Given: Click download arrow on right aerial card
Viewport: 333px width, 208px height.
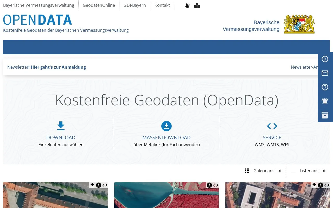Looking at the screenshot, I should point(314,185).
